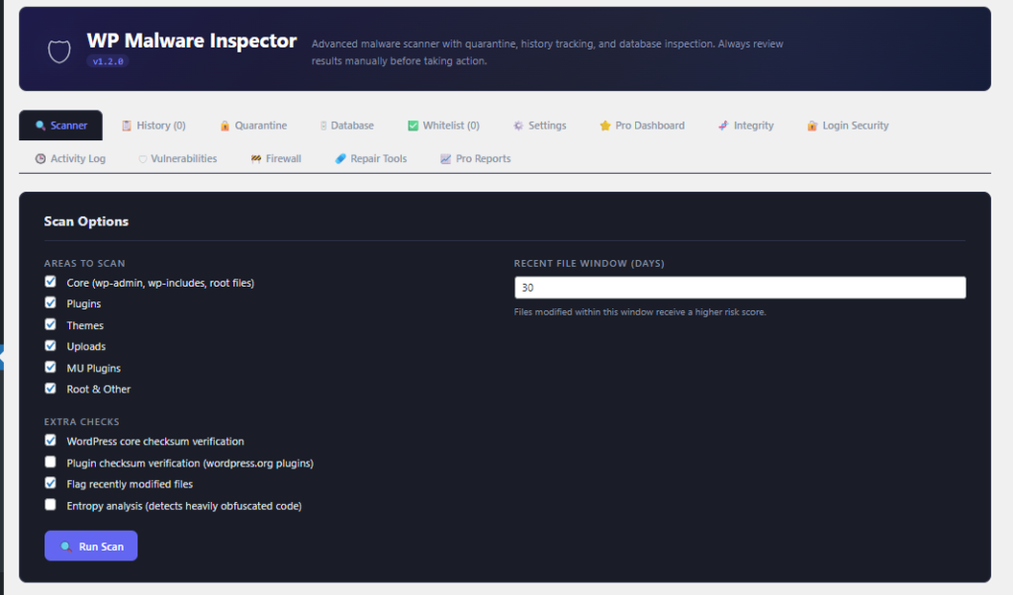1013x595 pixels.
Task: Click the recent file window days field
Action: [739, 287]
